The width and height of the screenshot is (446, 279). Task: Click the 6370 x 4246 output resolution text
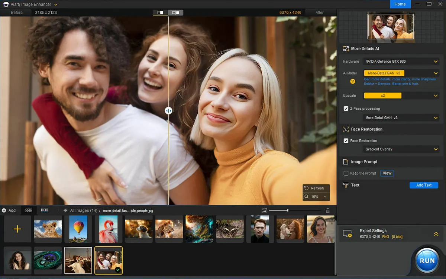coord(290,12)
